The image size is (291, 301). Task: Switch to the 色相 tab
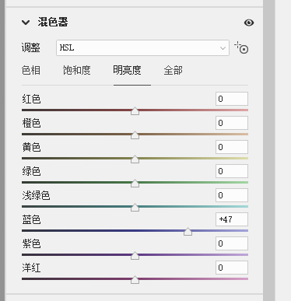[31, 71]
